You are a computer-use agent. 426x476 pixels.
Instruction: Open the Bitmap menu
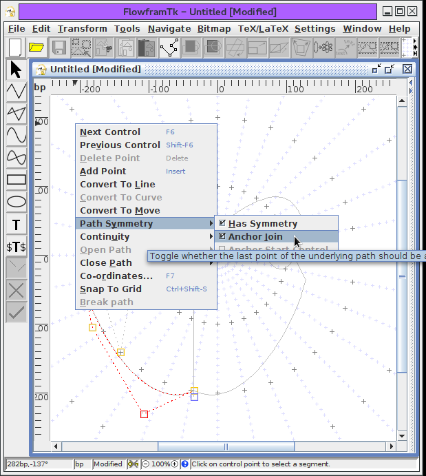(214, 28)
